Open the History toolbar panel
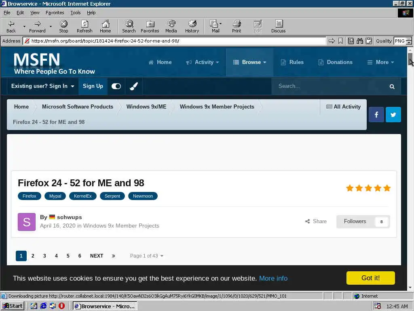The image size is (414, 311). [x=192, y=26]
